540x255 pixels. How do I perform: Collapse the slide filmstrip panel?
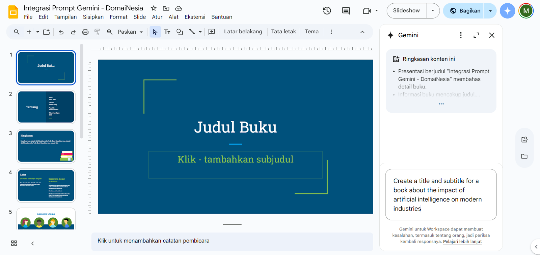coord(33,243)
